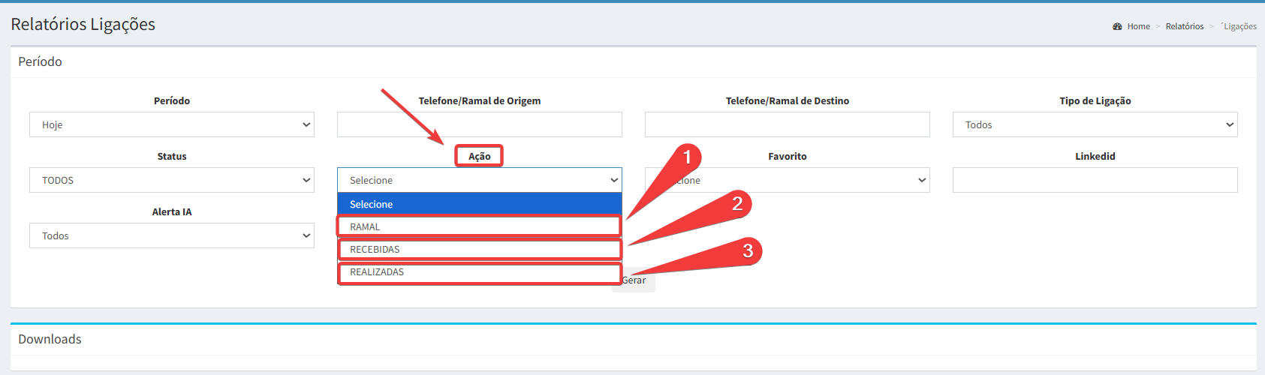
Task: Open the Home breadcrumb link
Action: tap(1138, 26)
